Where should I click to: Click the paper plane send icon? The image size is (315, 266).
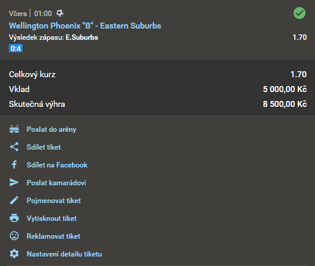[14, 182]
